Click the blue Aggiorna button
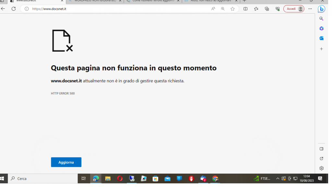 click(66, 162)
